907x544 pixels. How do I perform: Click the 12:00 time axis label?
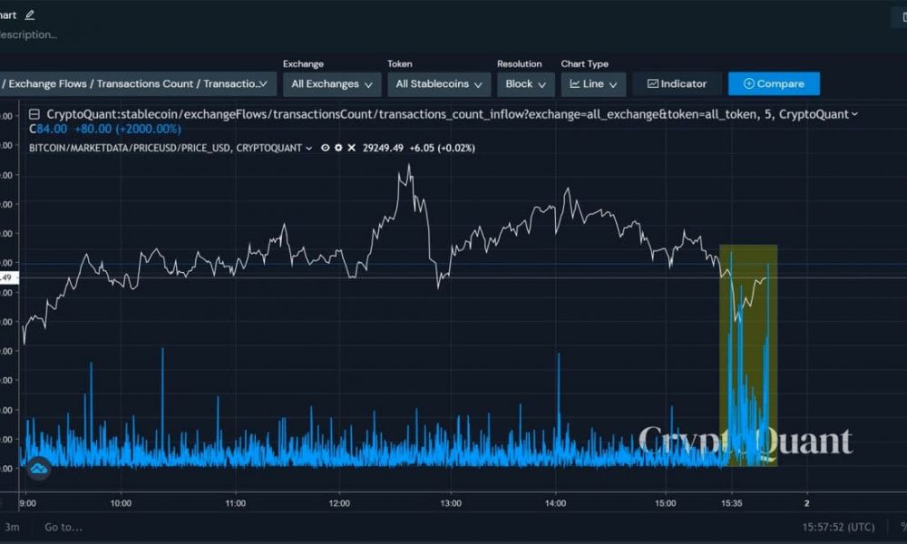tap(339, 503)
